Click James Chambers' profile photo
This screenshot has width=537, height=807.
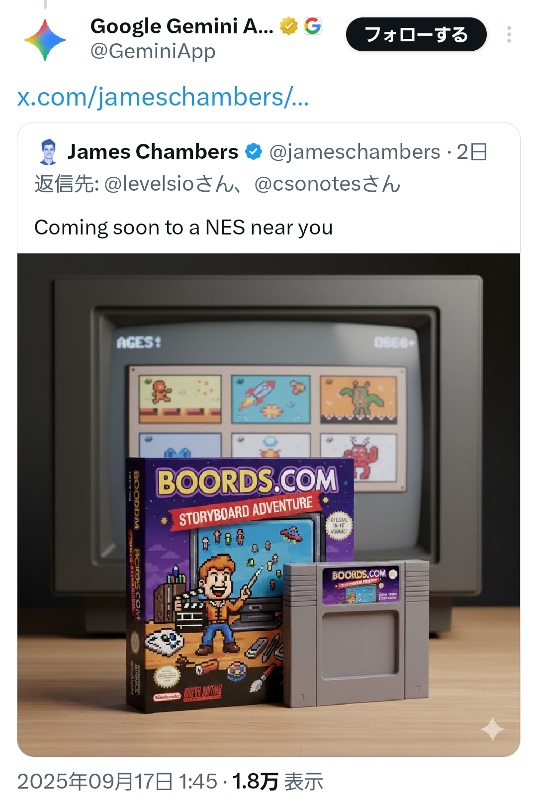tap(48, 152)
